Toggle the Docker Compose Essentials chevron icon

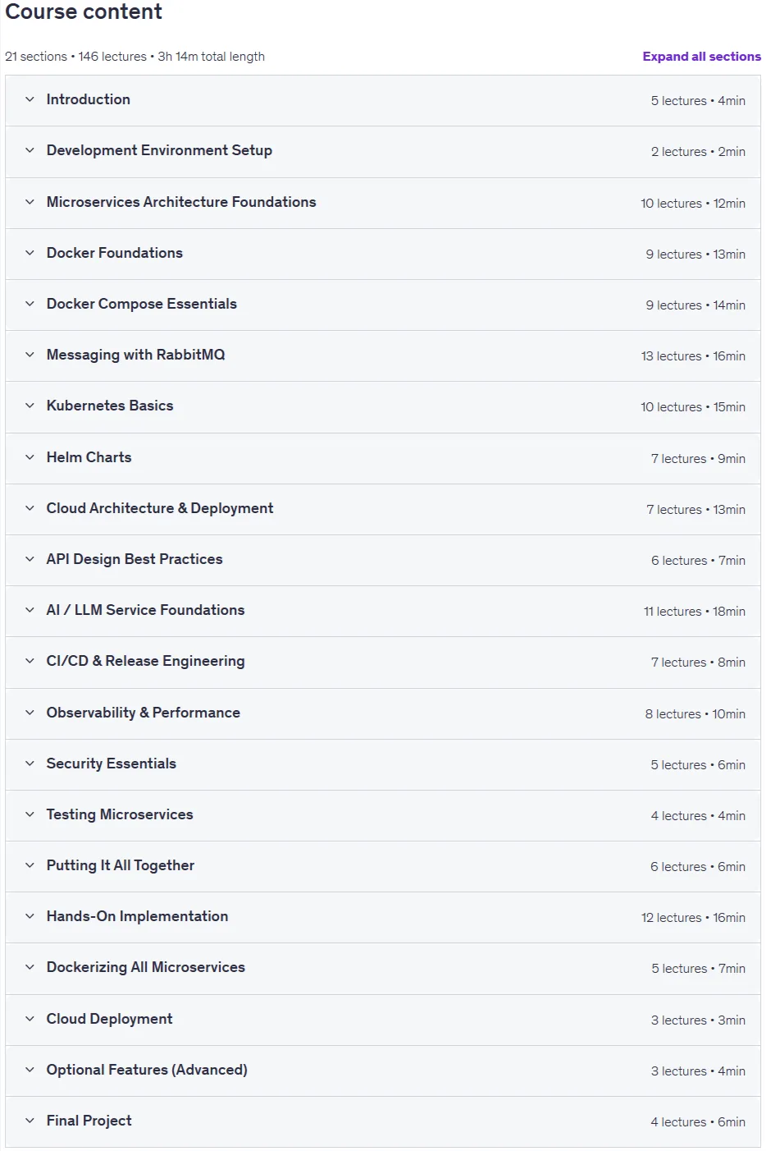coord(30,304)
